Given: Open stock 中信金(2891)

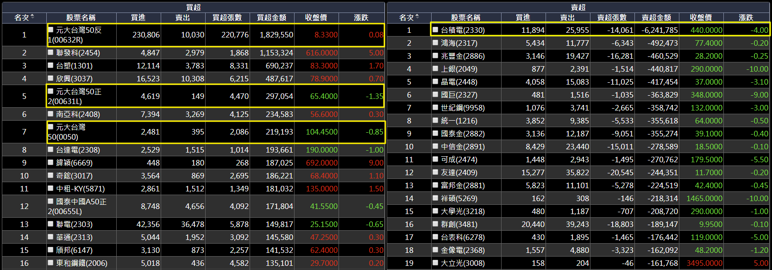Looking at the screenshot, I should tap(463, 147).
